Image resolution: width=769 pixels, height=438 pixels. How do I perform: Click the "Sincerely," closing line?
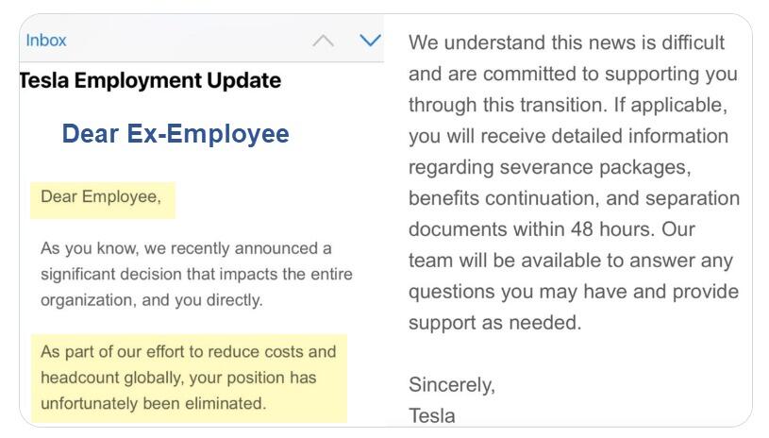[451, 384]
